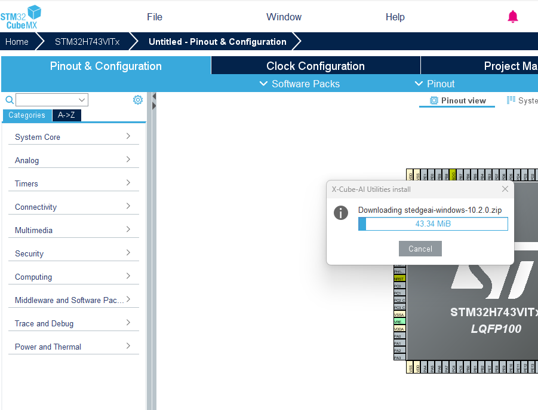
Task: Expand the Timers category
Action: point(73,183)
